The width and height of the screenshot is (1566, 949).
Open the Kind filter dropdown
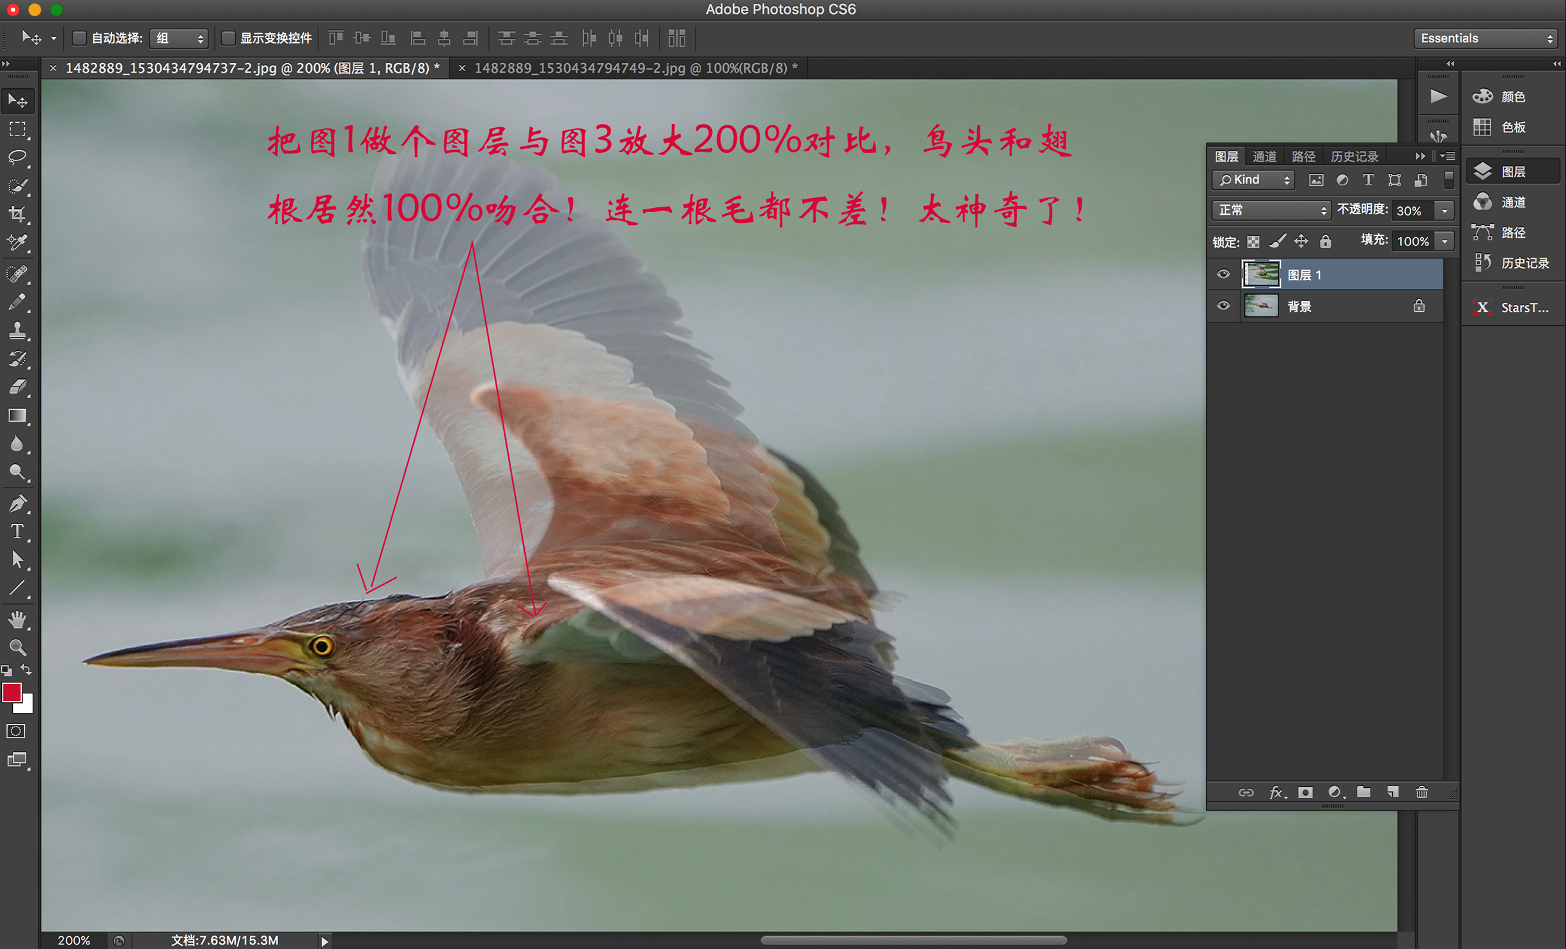[1253, 180]
